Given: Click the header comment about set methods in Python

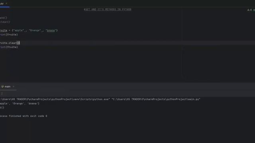Looking at the screenshot, I should coord(108,10).
